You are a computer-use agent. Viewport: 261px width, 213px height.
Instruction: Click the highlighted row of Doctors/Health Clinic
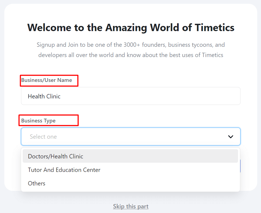[x=130, y=156]
